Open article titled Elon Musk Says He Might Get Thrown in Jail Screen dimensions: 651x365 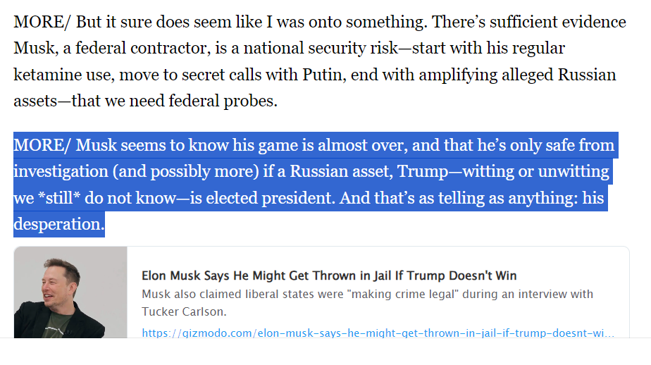(329, 276)
